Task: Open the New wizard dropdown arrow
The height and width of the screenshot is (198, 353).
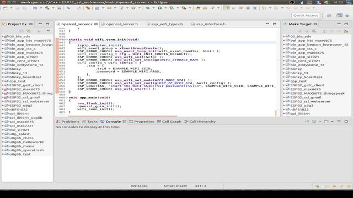Action: (11, 8)
